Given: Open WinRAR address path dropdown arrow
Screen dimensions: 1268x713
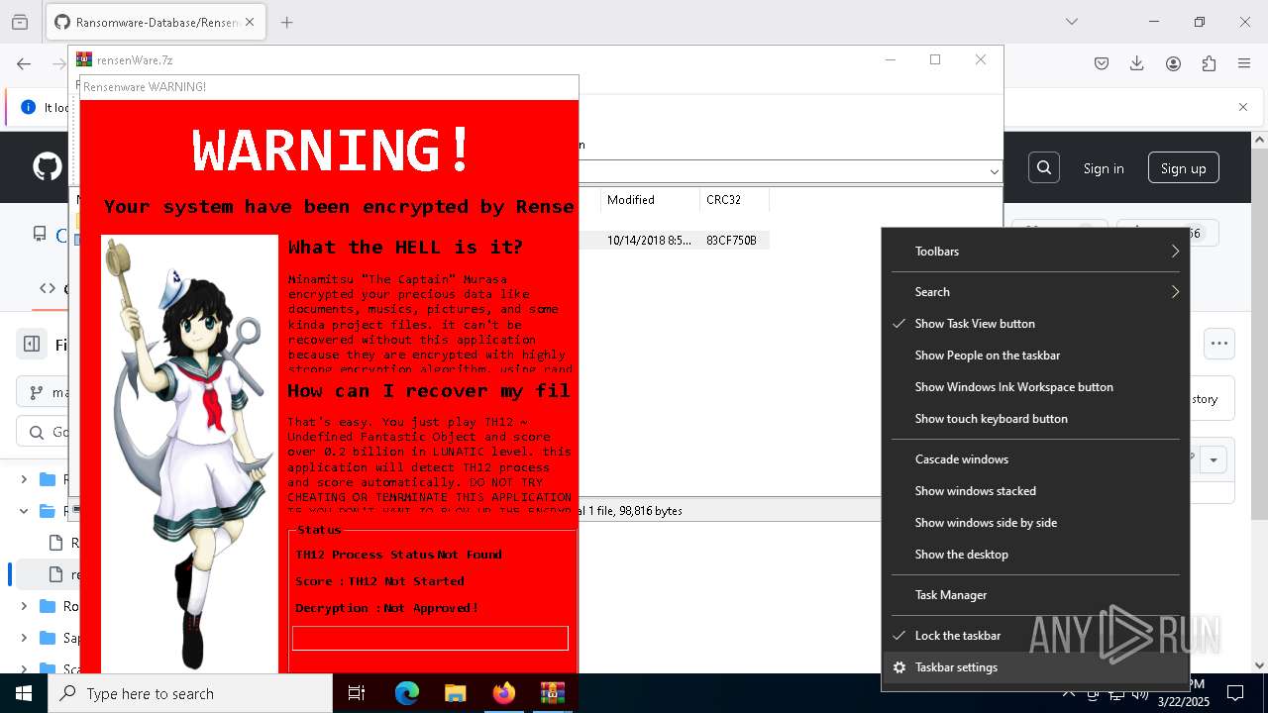Looking at the screenshot, I should [994, 171].
